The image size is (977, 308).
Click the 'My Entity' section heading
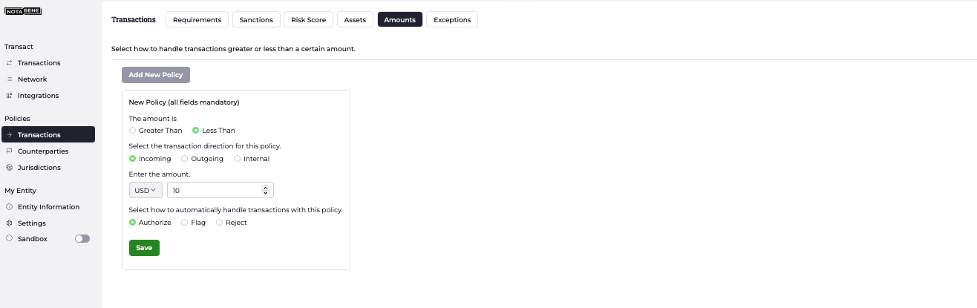(20, 191)
